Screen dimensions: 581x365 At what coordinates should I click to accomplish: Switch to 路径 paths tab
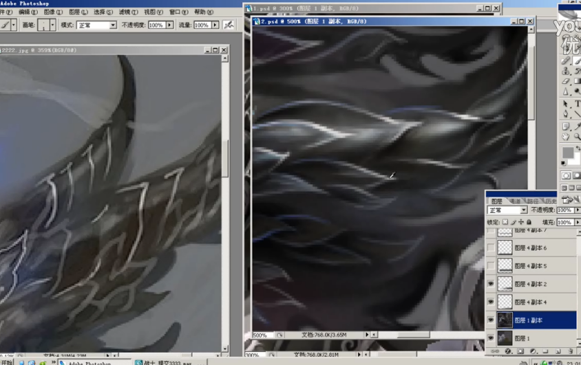point(533,201)
